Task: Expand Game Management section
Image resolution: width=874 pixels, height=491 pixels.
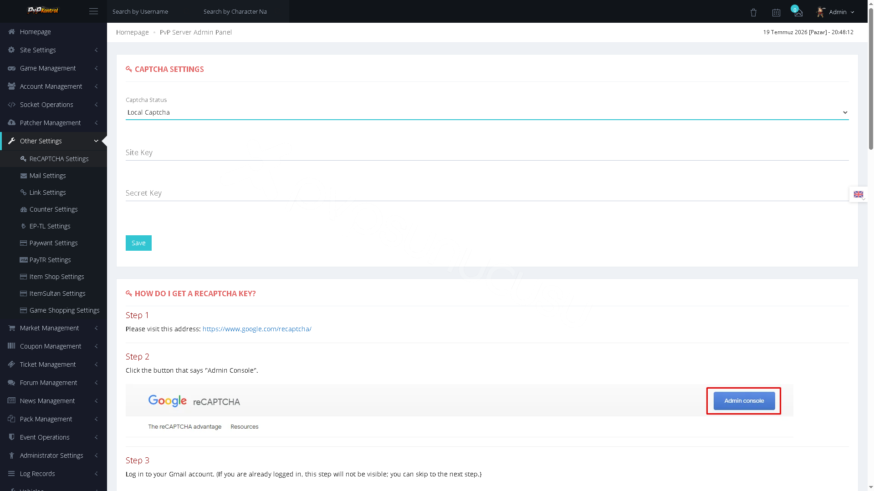Action: pyautogui.click(x=53, y=68)
